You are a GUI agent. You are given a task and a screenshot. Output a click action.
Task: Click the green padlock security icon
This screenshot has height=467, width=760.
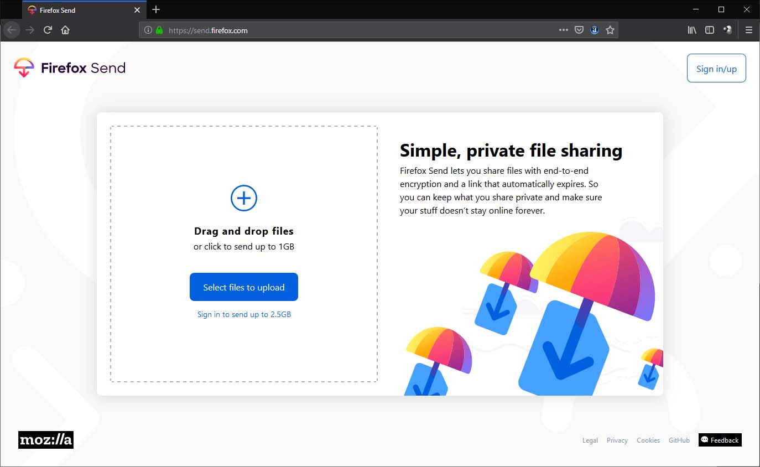coord(159,30)
